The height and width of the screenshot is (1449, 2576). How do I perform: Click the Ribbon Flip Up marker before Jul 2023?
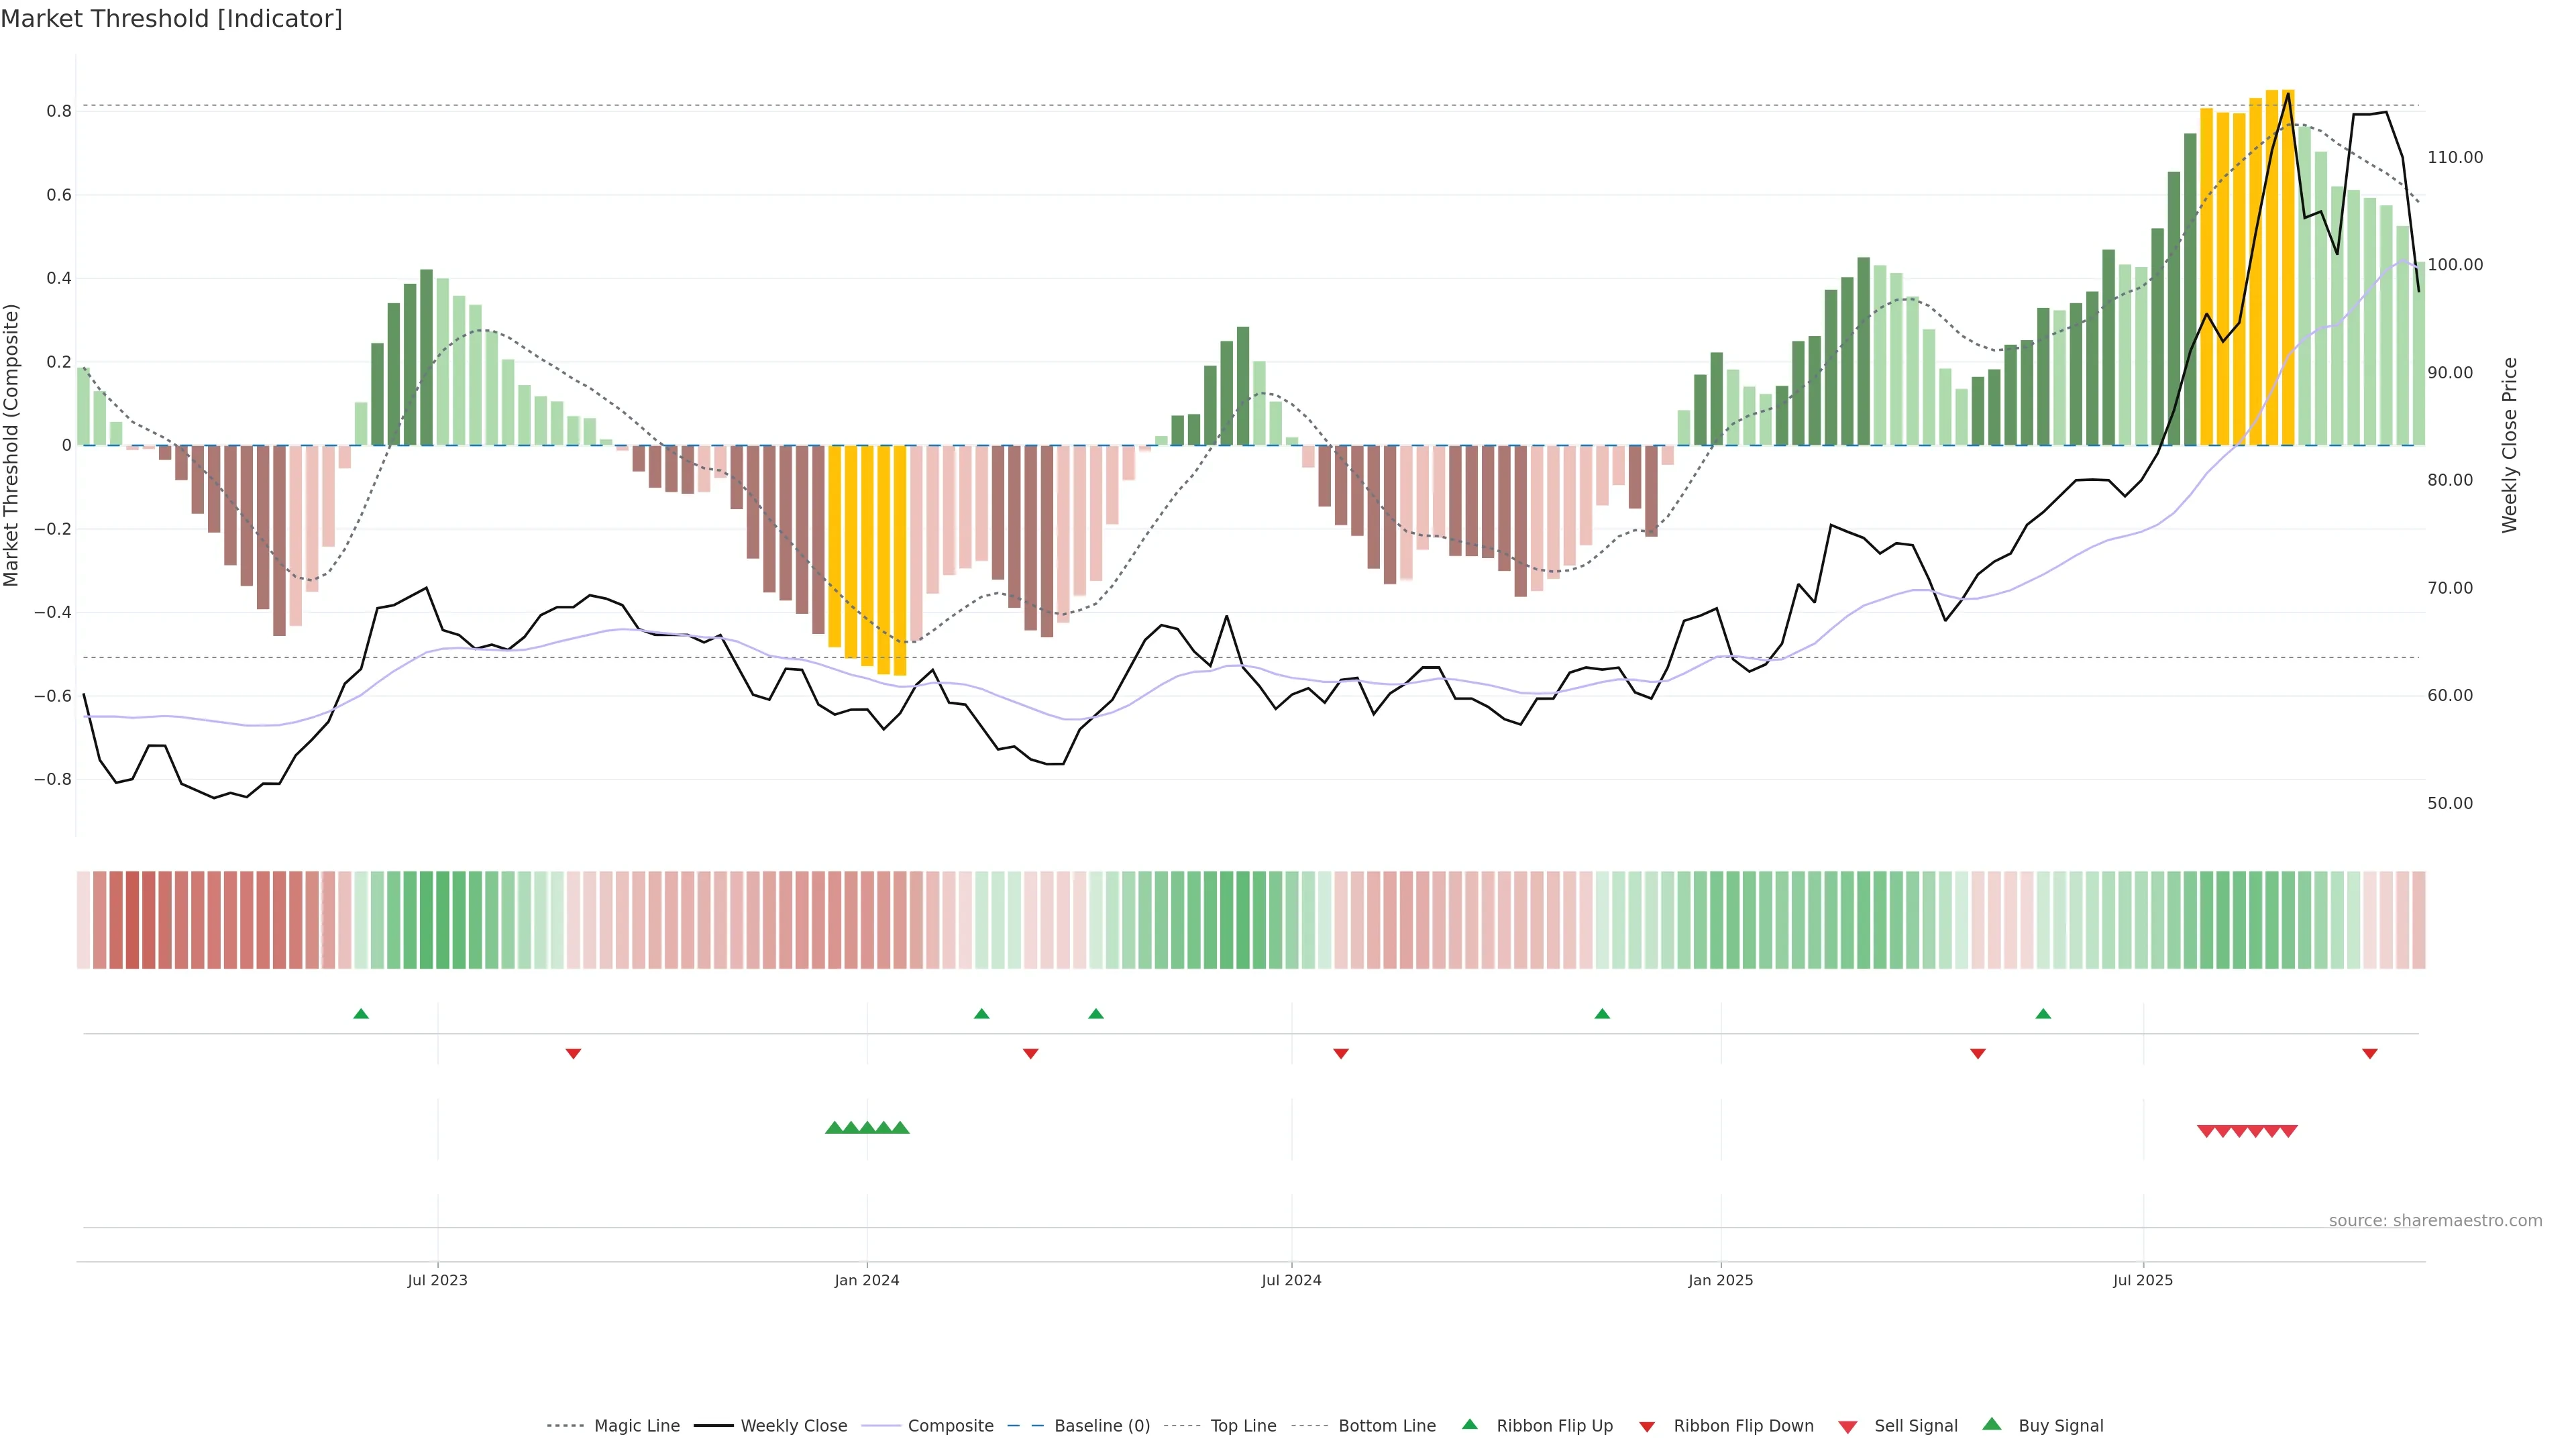tap(361, 1014)
